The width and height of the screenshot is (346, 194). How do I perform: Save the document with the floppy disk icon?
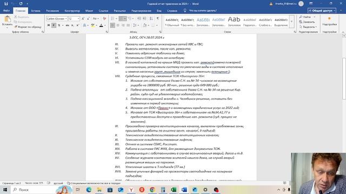(x=6, y=4)
